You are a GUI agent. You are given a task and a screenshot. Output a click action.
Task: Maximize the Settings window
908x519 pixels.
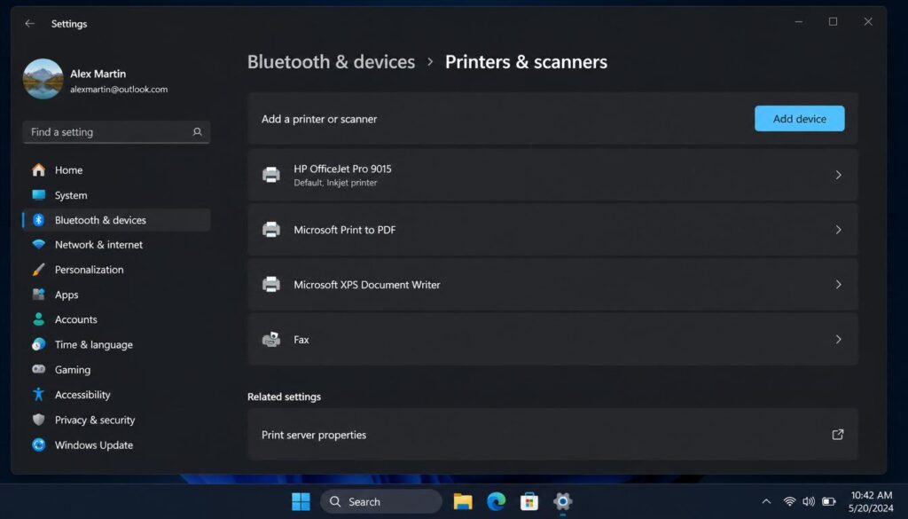pos(833,21)
